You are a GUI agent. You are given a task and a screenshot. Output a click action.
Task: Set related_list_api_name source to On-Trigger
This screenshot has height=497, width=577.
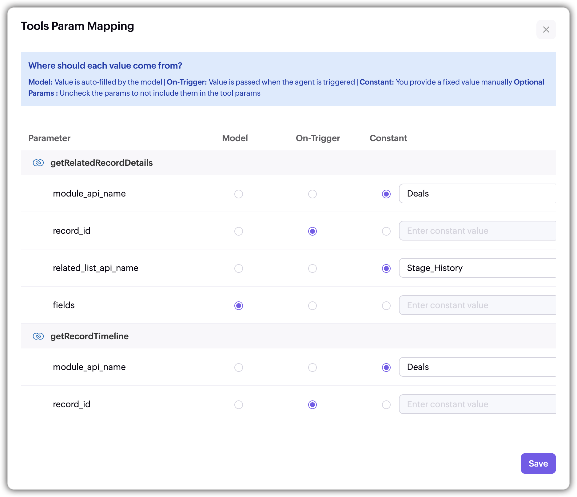click(312, 268)
